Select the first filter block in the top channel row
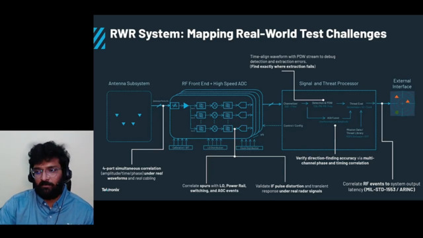This screenshot has width=423, height=238. 201,106
